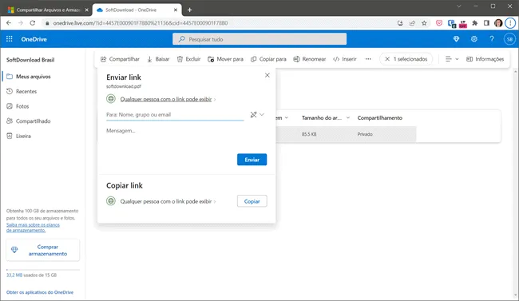The height and width of the screenshot is (301, 519).
Task: Change link settings under Copiar link
Action: pyautogui.click(x=168, y=201)
